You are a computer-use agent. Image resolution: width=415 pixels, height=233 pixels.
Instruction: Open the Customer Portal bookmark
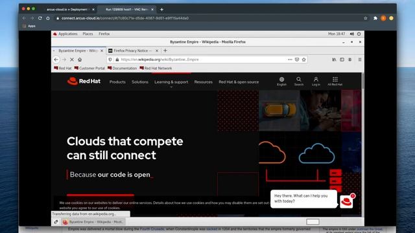(x=89, y=68)
